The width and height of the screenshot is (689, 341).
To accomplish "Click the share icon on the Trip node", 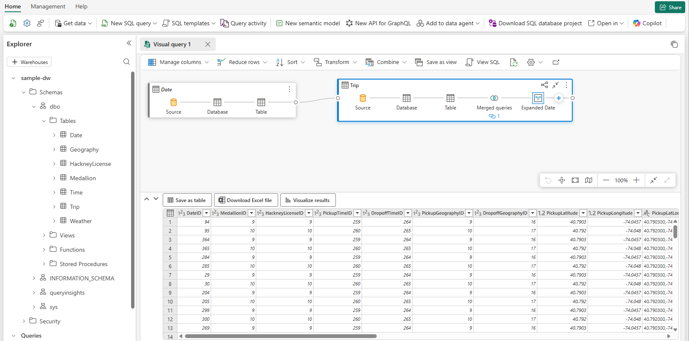I will (544, 85).
